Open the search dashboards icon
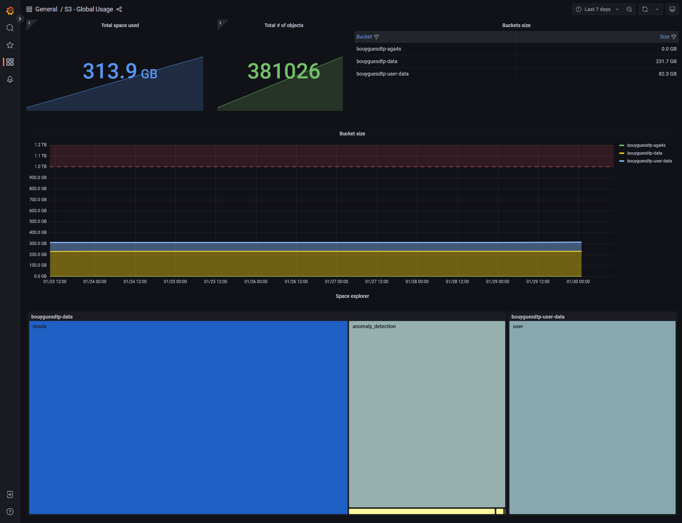The width and height of the screenshot is (682, 523). pyautogui.click(x=10, y=28)
